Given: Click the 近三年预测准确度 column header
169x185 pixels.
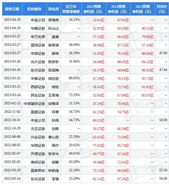Looking at the screenshot, I should point(71,9).
